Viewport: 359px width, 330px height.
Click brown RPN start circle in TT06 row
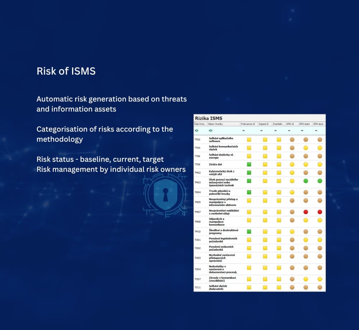point(306,156)
